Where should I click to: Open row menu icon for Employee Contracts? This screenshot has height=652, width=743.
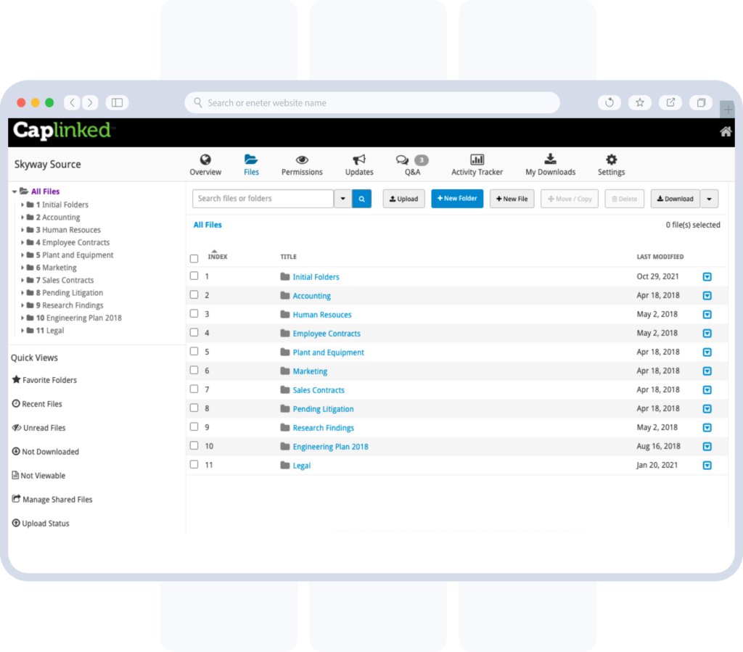707,334
